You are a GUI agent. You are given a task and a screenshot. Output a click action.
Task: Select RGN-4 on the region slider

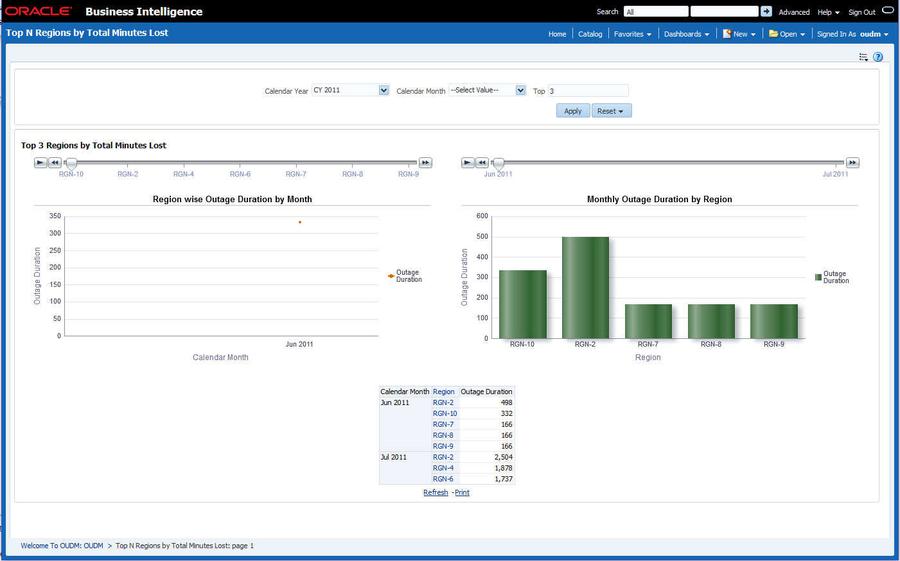pos(184,174)
